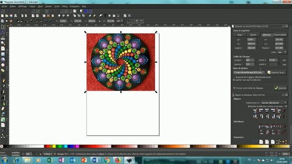Select the Pencil freehand tool

[3, 81]
